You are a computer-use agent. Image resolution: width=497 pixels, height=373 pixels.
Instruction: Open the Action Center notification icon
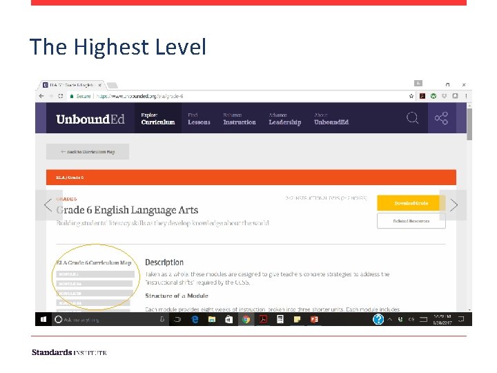[x=461, y=319]
